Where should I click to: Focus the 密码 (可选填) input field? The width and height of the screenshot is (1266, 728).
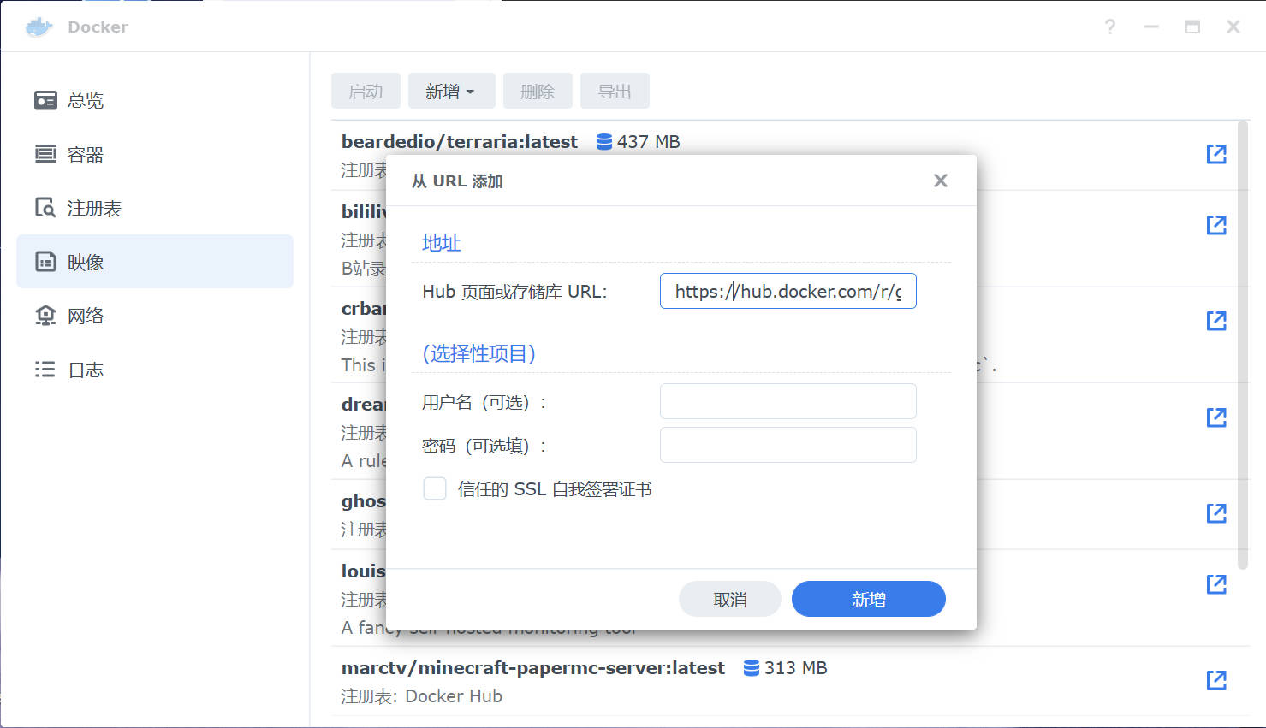coord(788,445)
